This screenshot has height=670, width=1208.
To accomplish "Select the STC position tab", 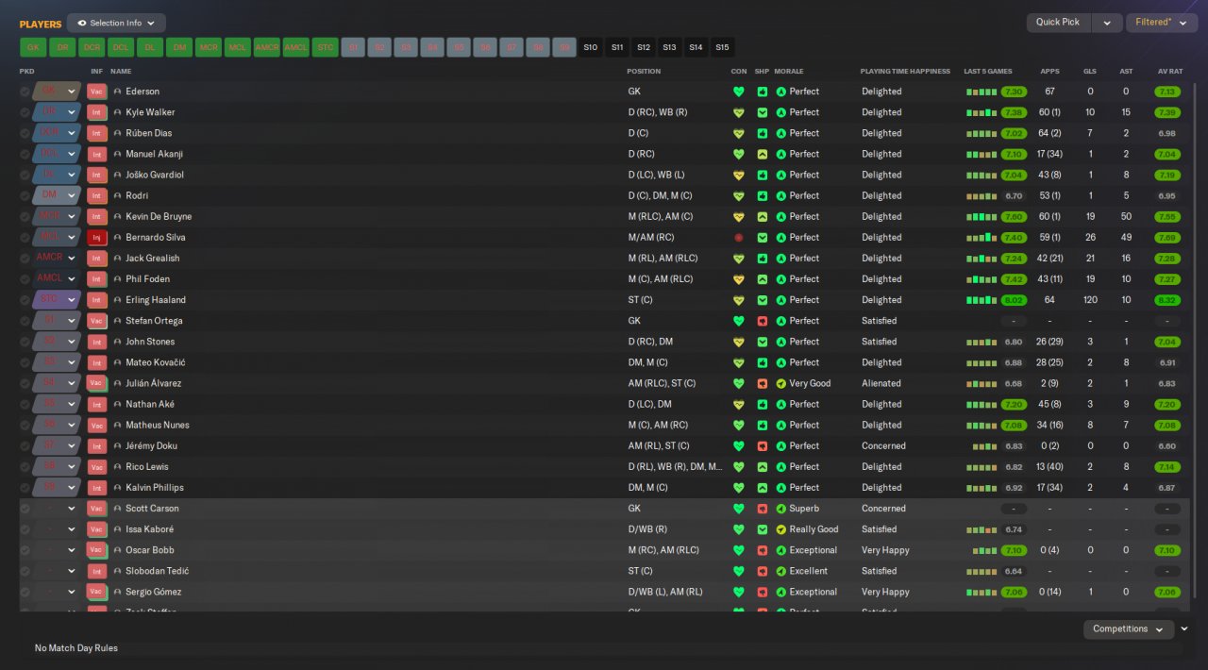I will [x=326, y=47].
